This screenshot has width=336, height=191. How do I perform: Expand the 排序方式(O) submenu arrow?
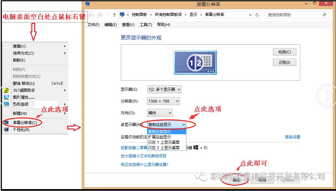tap(65, 53)
